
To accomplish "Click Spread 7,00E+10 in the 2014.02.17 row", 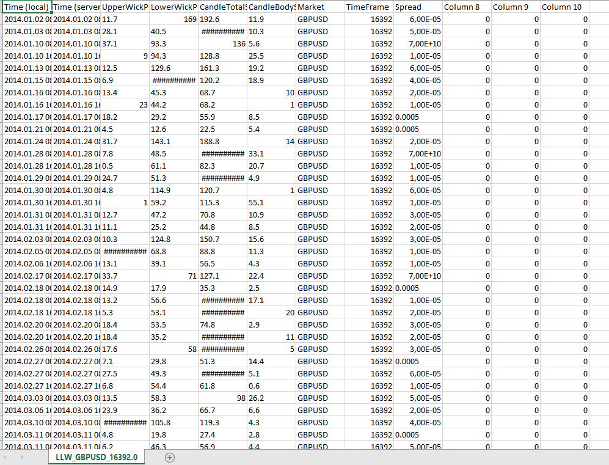I will (x=418, y=276).
